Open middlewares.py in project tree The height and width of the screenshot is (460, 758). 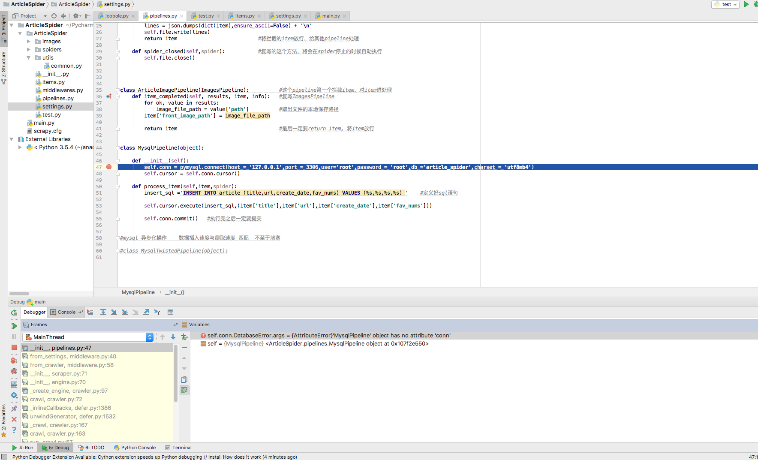63,90
